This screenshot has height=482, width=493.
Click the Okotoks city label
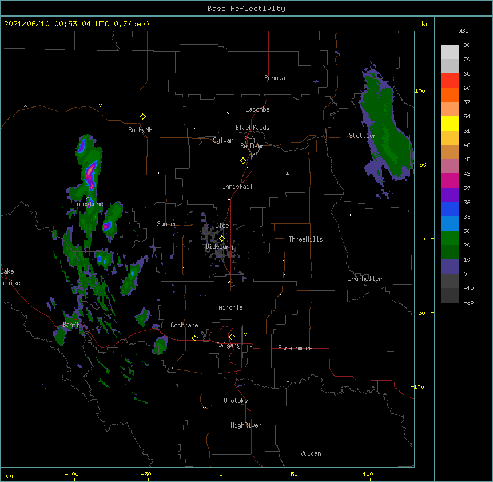coord(236,401)
